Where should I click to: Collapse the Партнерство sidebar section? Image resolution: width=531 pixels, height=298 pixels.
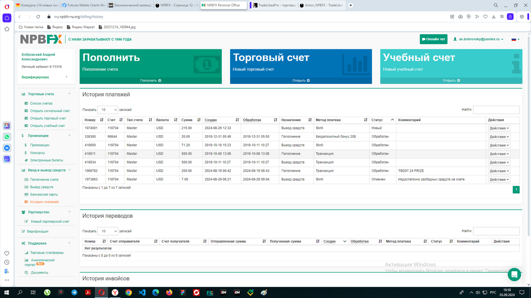coord(69,212)
